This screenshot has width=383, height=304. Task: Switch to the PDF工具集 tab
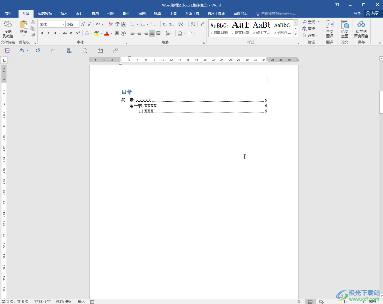pyautogui.click(x=217, y=14)
